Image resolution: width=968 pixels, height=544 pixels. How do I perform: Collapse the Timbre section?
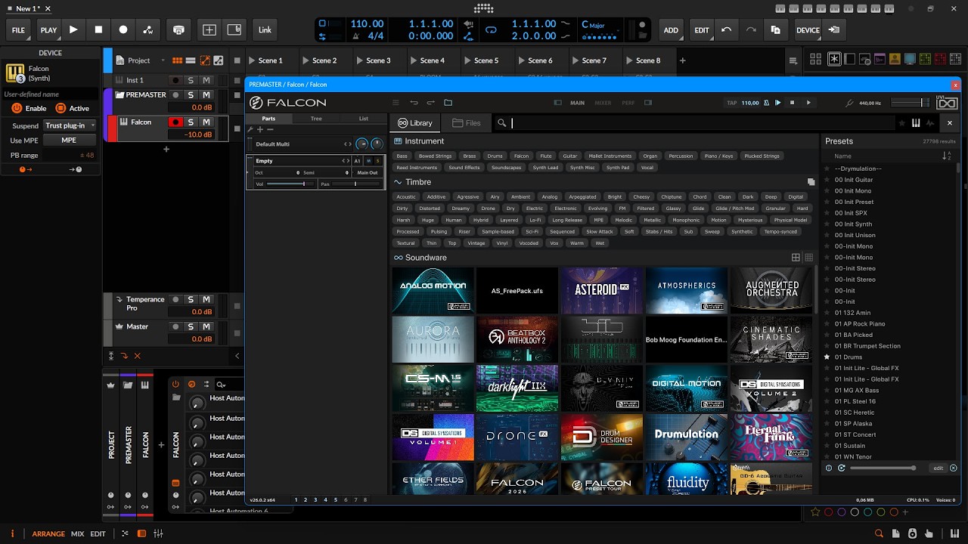pyautogui.click(x=398, y=182)
